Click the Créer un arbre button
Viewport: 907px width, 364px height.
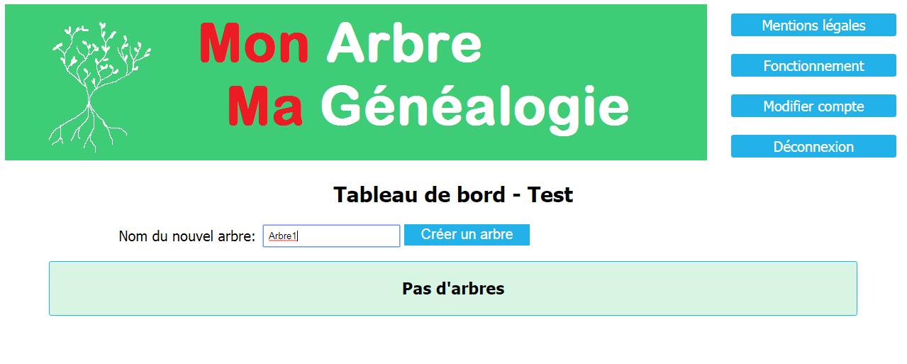point(467,235)
